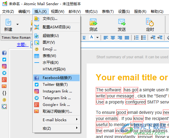Select 超链接(U) hyperlink menu entry
The height and width of the screenshot is (138, 169).
(56, 36)
